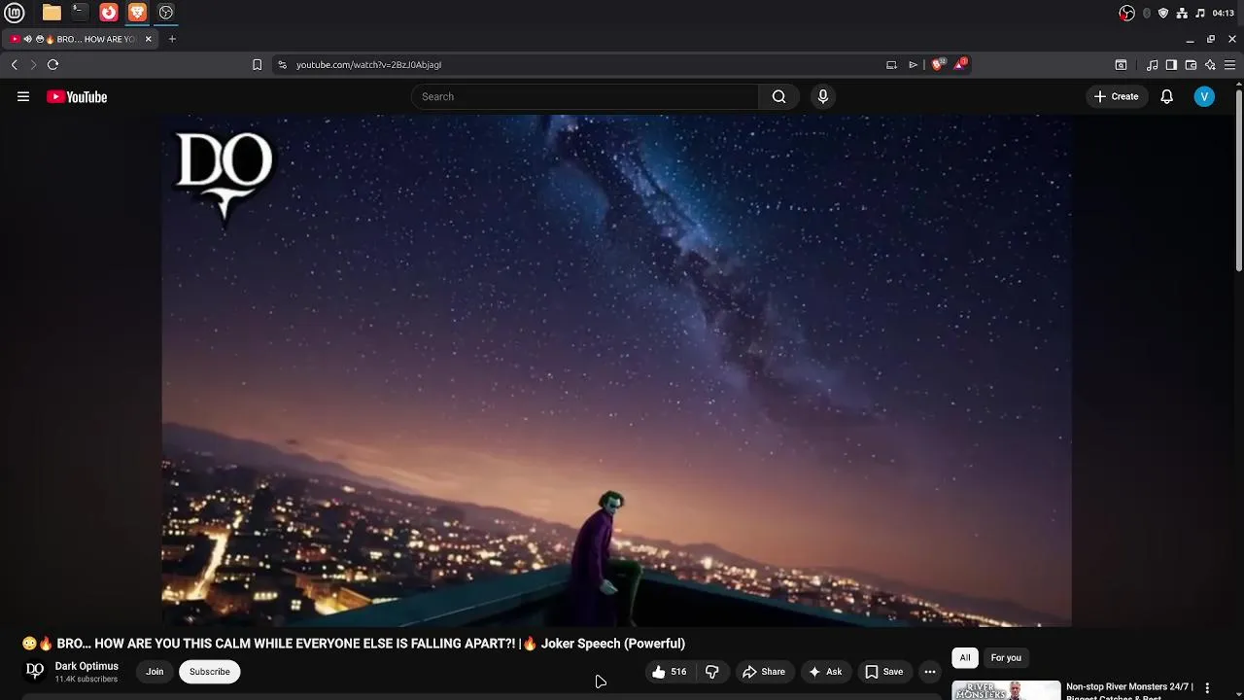The image size is (1244, 700).
Task: Open the Brave Rewards triangle icon
Action: pos(961,64)
